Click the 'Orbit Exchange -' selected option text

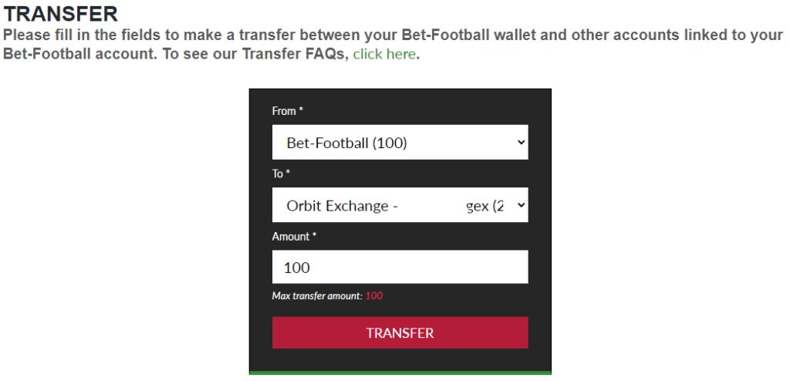tap(342, 206)
